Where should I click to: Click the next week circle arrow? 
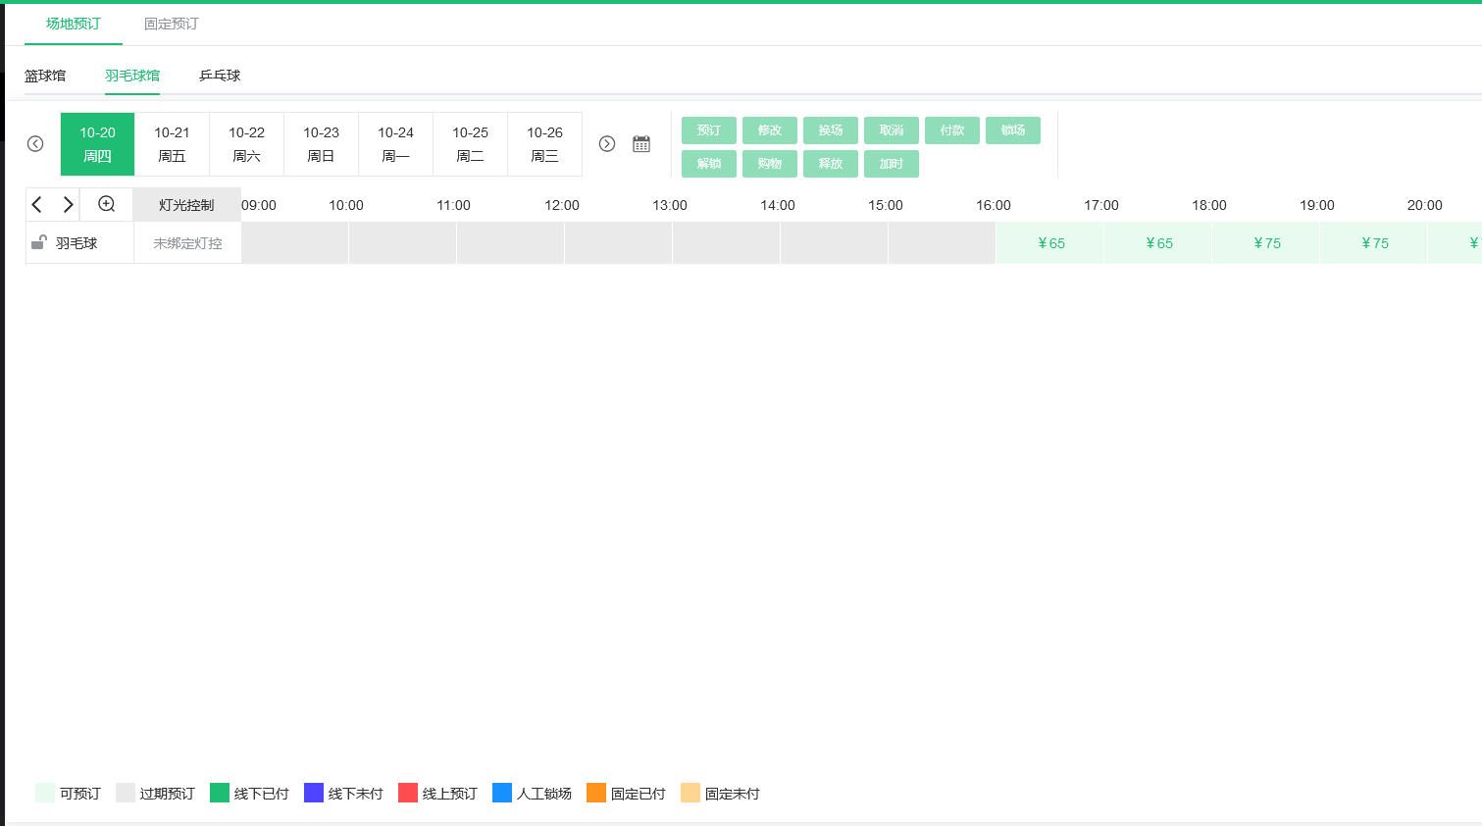point(607,144)
